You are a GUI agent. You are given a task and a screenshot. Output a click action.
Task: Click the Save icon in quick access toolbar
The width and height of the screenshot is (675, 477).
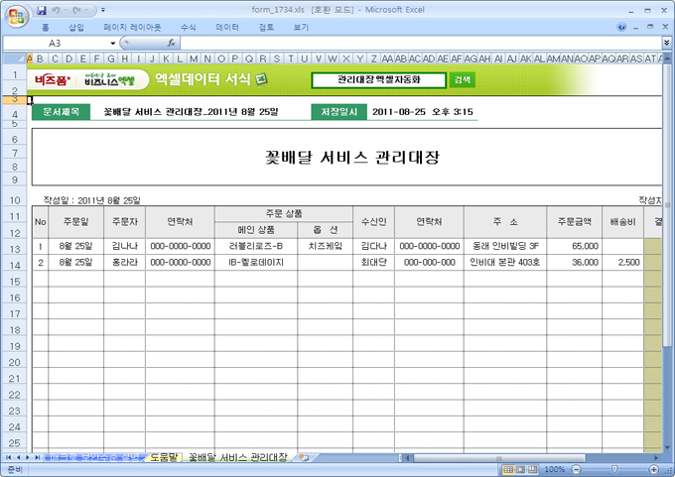point(42,9)
